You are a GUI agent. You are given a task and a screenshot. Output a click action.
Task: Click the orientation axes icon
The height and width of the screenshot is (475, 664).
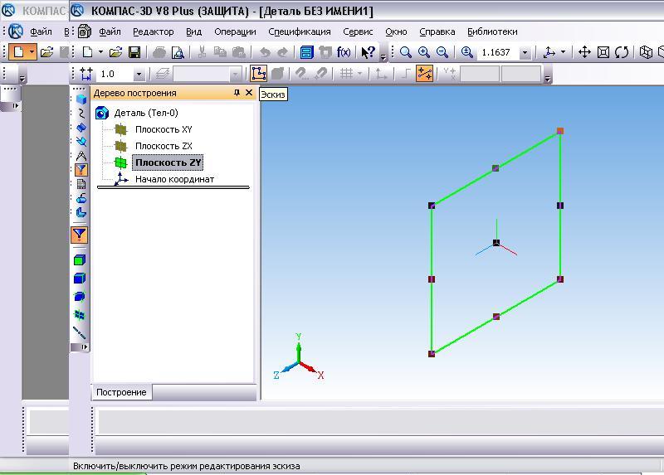[549, 52]
